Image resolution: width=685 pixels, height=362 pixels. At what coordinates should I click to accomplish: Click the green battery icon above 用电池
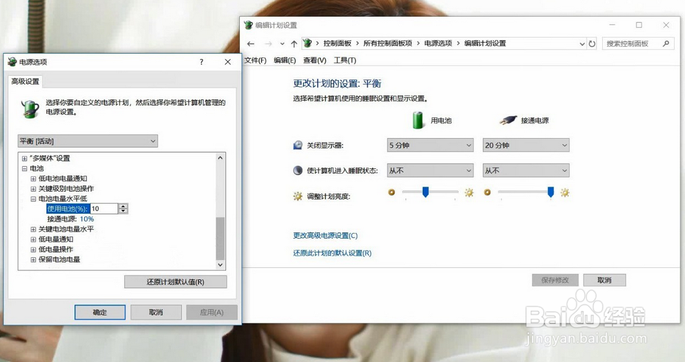(418, 120)
